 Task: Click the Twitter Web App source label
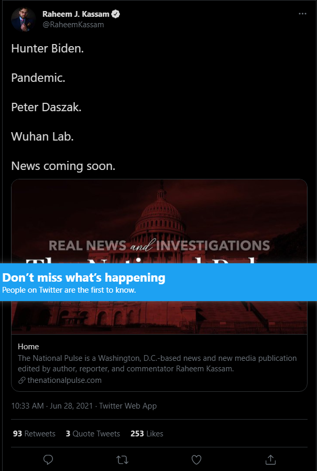click(128, 406)
